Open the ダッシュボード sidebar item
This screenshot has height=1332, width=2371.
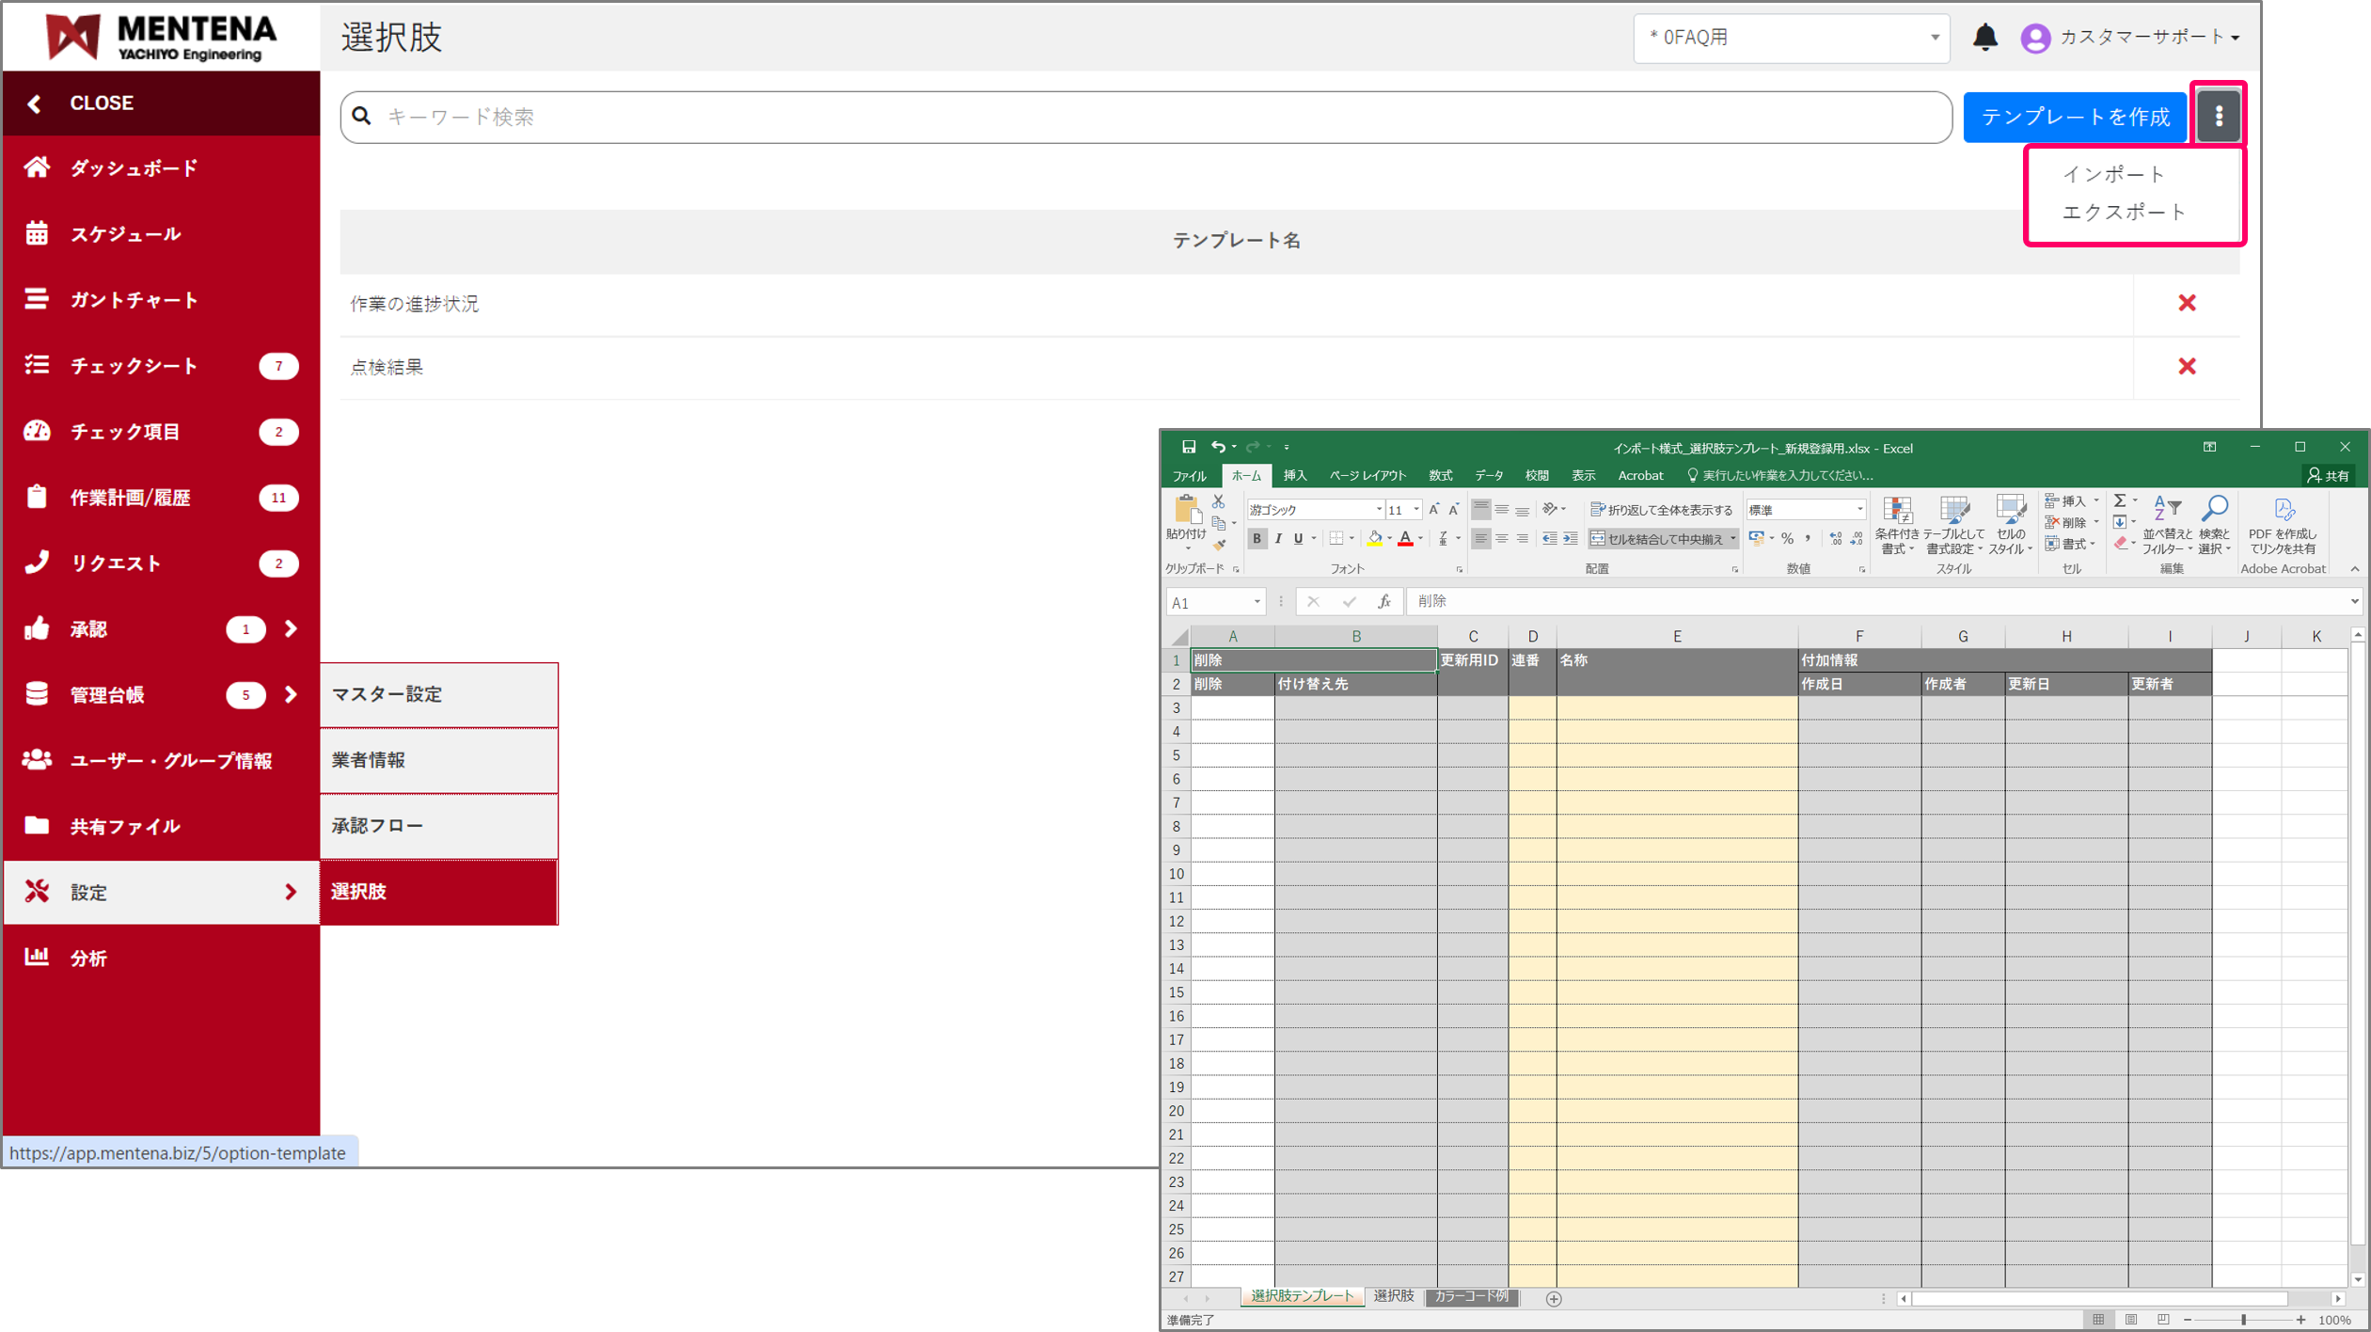click(134, 168)
